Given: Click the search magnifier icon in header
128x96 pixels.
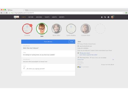Looking at the screenshot, I should coord(105,17).
